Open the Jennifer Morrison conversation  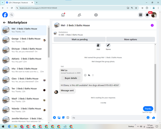pos(24,120)
